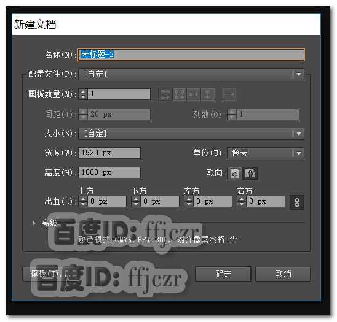
Task: Decrease 右方 right bleed with down arrow
Action: [242, 204]
